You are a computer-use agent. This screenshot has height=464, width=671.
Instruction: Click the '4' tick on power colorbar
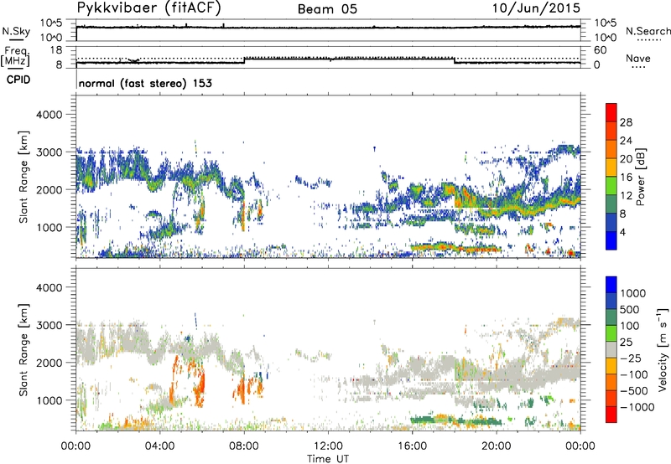pyautogui.click(x=622, y=232)
